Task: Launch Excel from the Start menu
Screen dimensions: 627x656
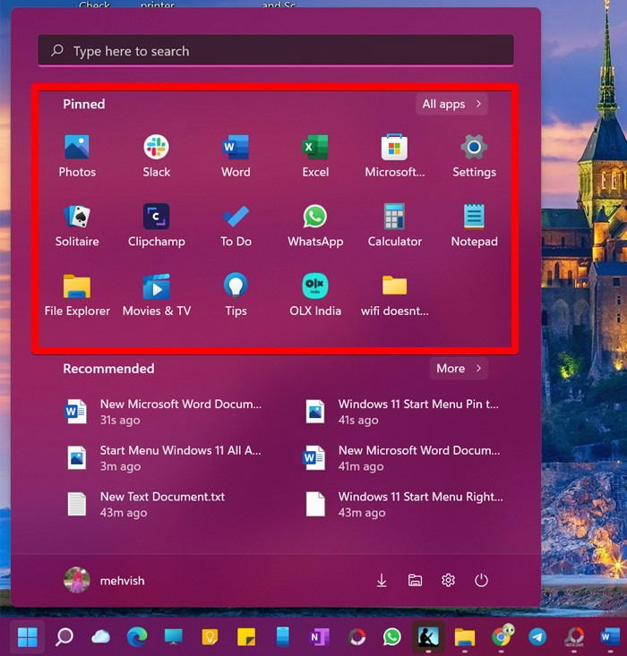Action: click(x=315, y=156)
